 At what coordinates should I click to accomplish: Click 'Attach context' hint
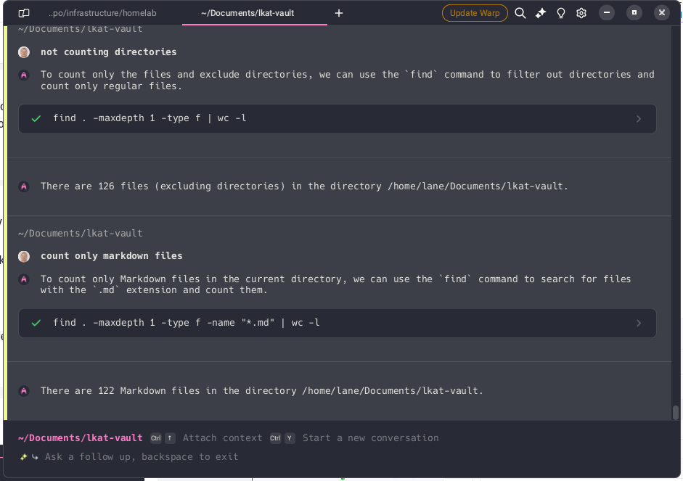[222, 438]
